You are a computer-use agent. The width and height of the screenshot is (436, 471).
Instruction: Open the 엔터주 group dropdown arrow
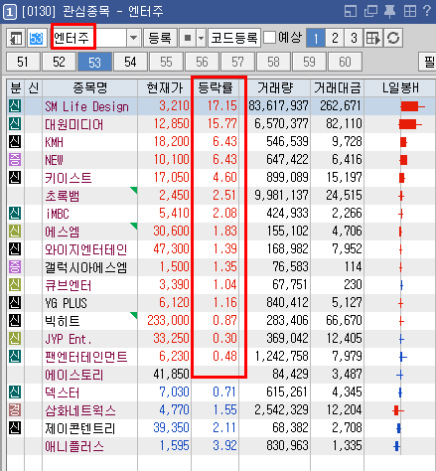[133, 38]
